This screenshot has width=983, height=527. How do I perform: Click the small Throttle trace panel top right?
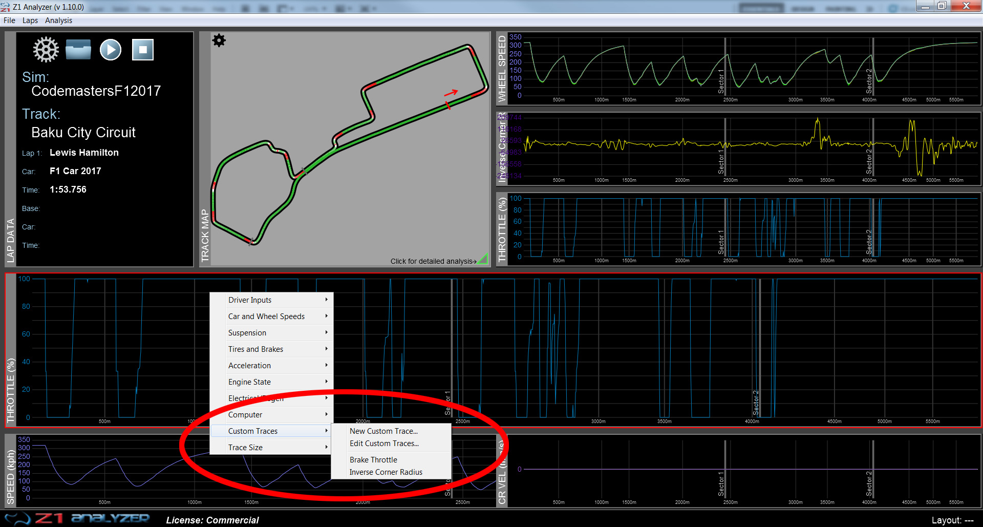pos(738,229)
